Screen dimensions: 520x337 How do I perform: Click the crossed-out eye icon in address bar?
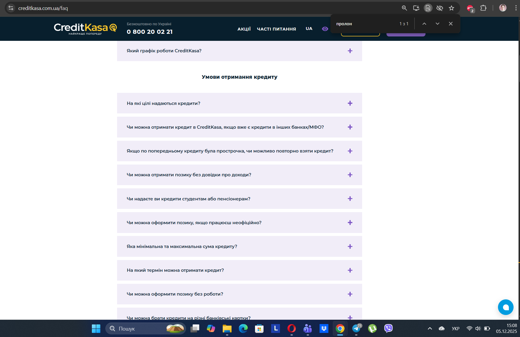440,8
